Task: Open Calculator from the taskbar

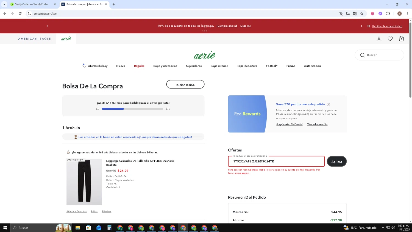Action: point(109,228)
